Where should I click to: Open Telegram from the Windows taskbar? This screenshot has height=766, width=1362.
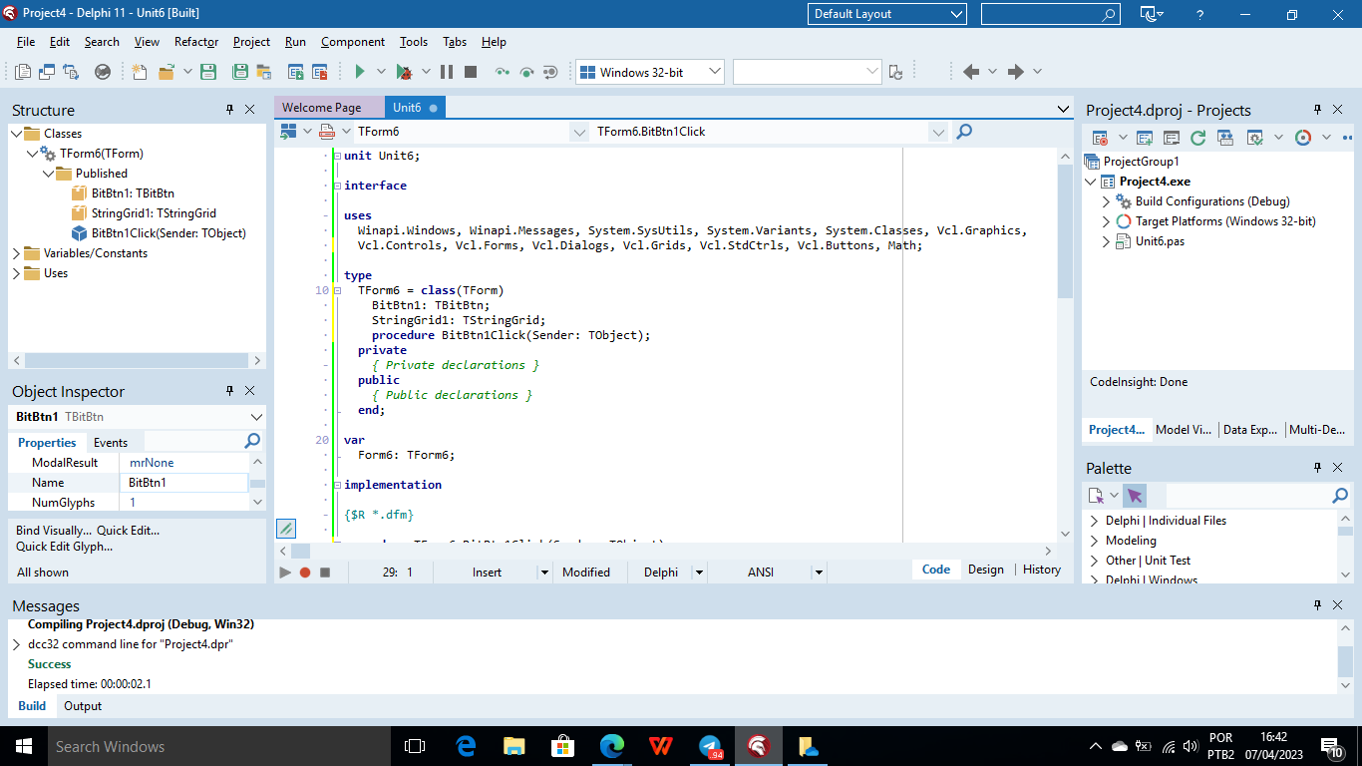pyautogui.click(x=710, y=746)
